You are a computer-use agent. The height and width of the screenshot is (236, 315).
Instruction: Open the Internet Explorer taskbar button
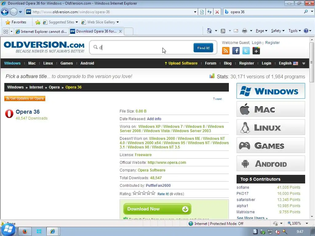coord(53,232)
